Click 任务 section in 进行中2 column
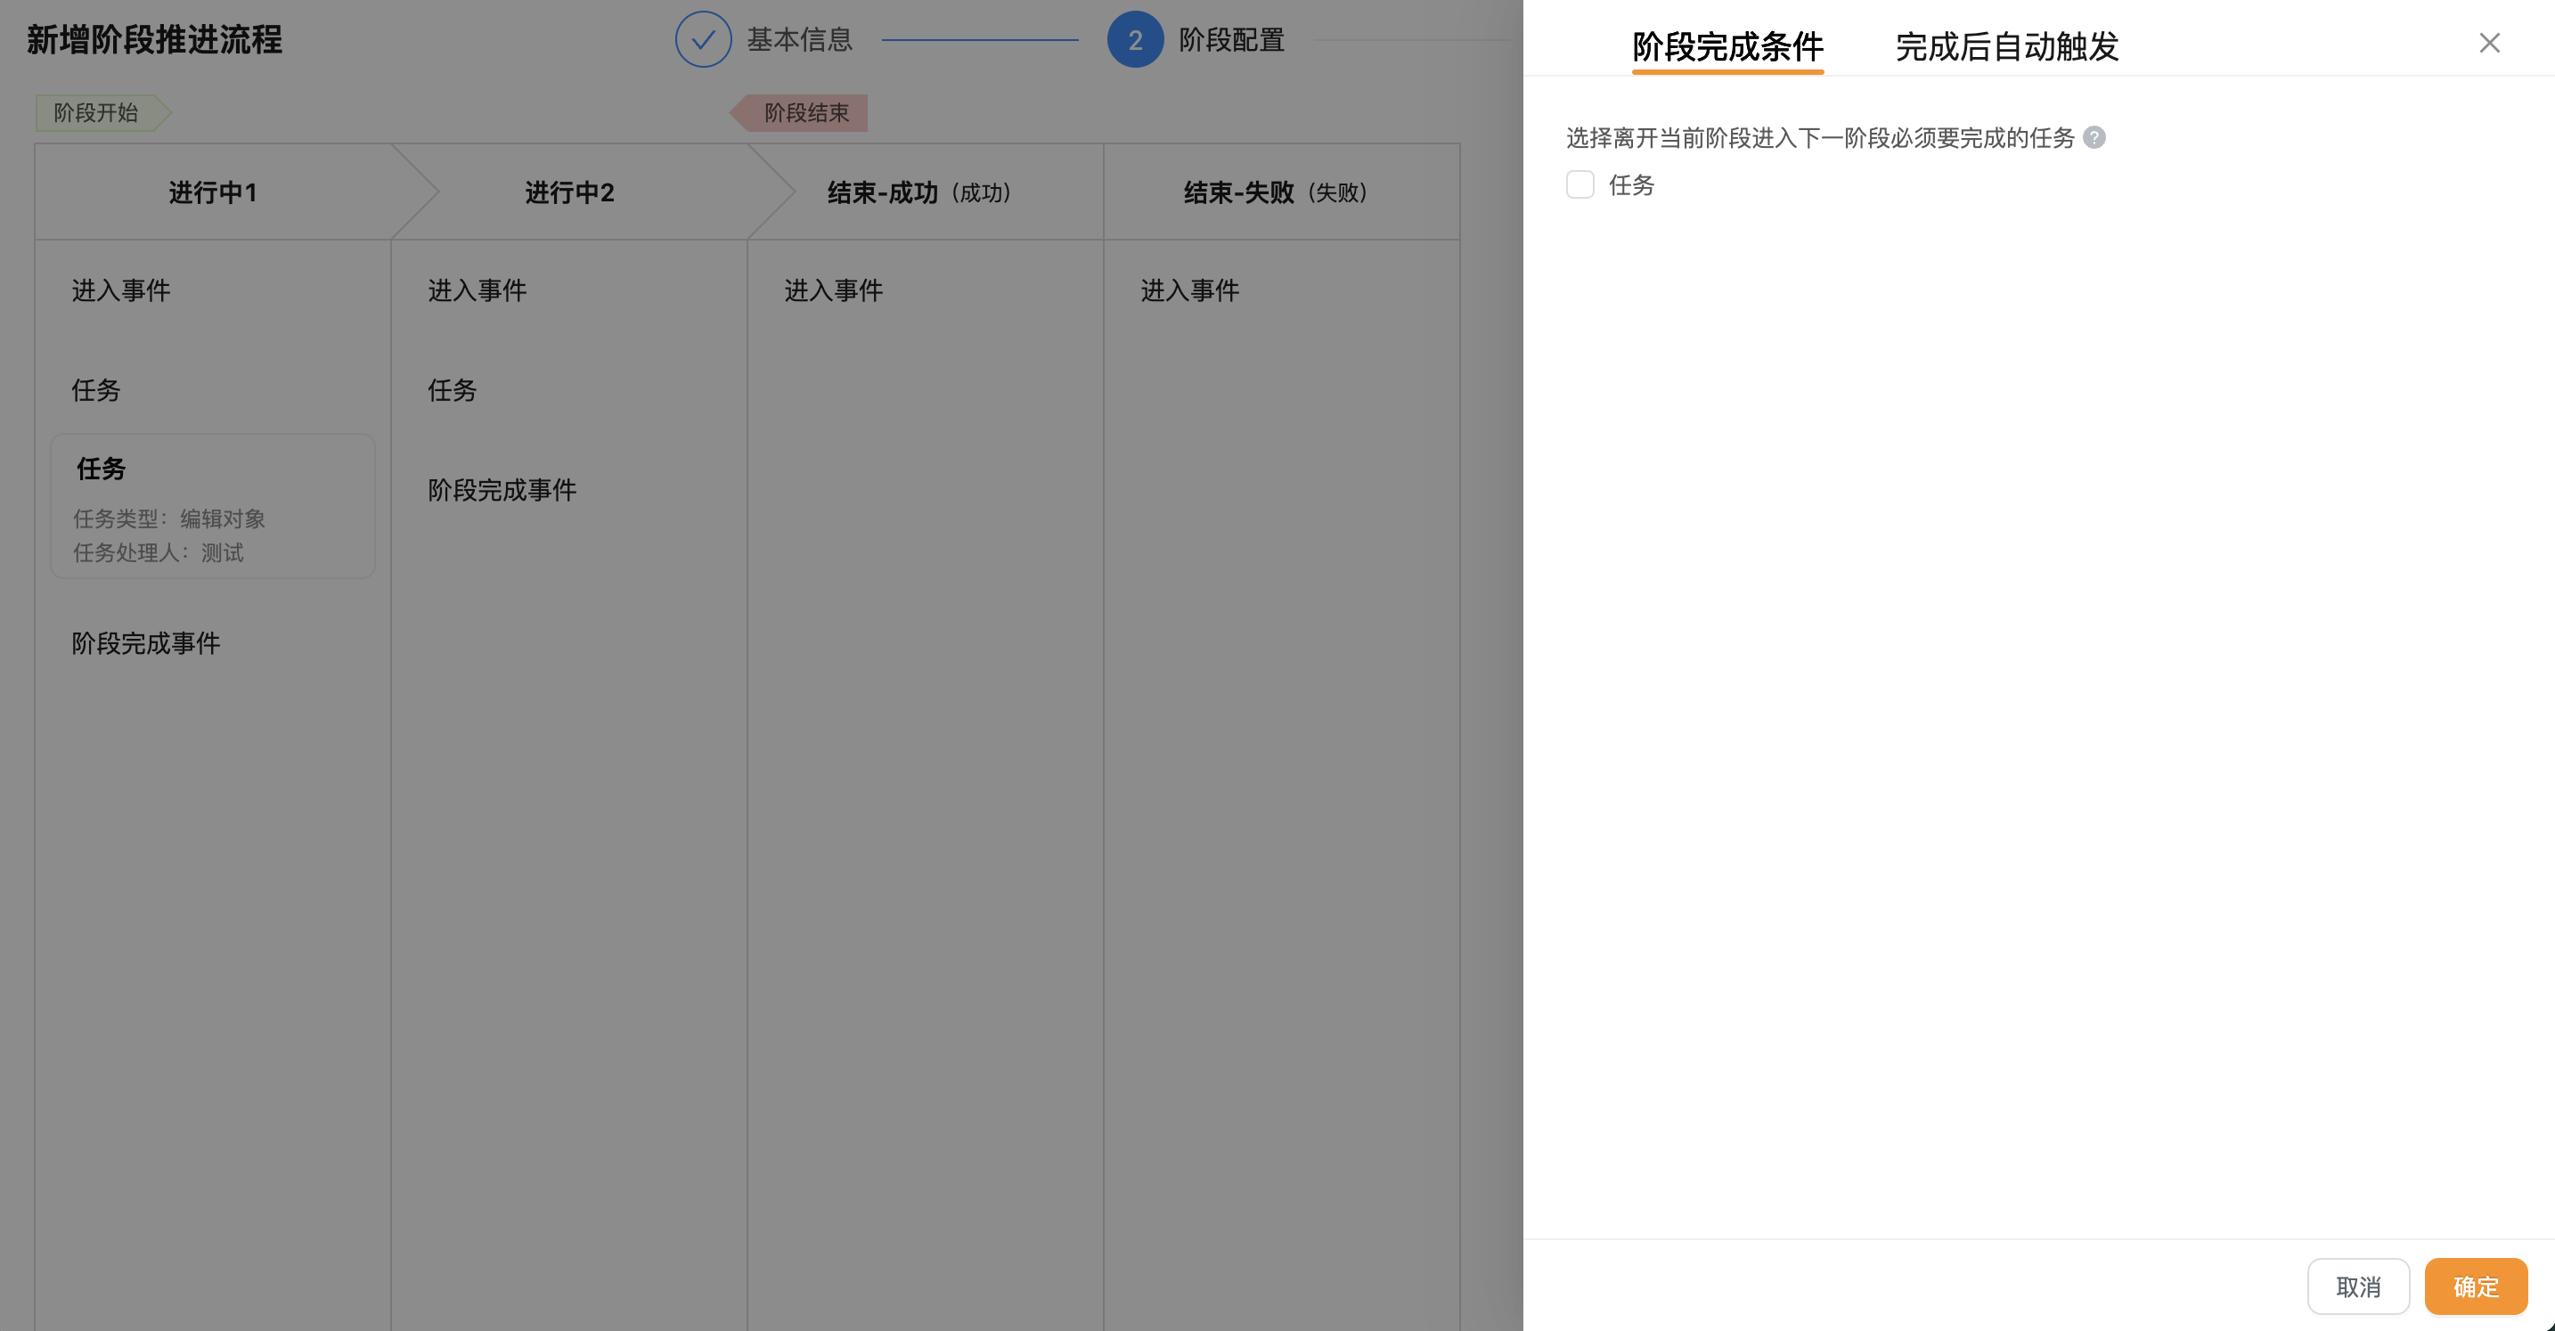 453,391
